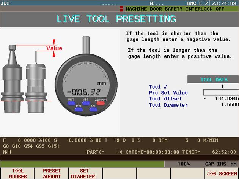Click the 23:24:09 clock
The width and height of the screenshot is (239, 179).
pyautogui.click(x=224, y=3)
